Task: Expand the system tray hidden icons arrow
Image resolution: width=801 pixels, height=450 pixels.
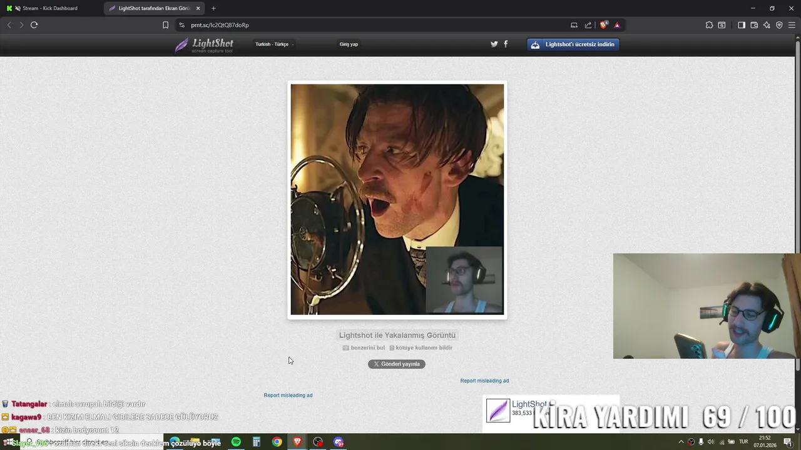Action: [x=681, y=442]
